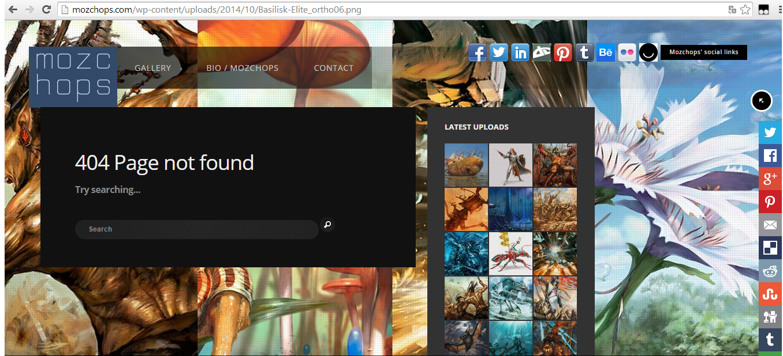The width and height of the screenshot is (783, 356).
Task: Open the Bio / Mozchops menu item
Action: 242,68
